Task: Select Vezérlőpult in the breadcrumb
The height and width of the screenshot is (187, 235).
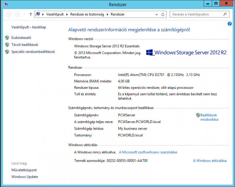Action: [55, 15]
